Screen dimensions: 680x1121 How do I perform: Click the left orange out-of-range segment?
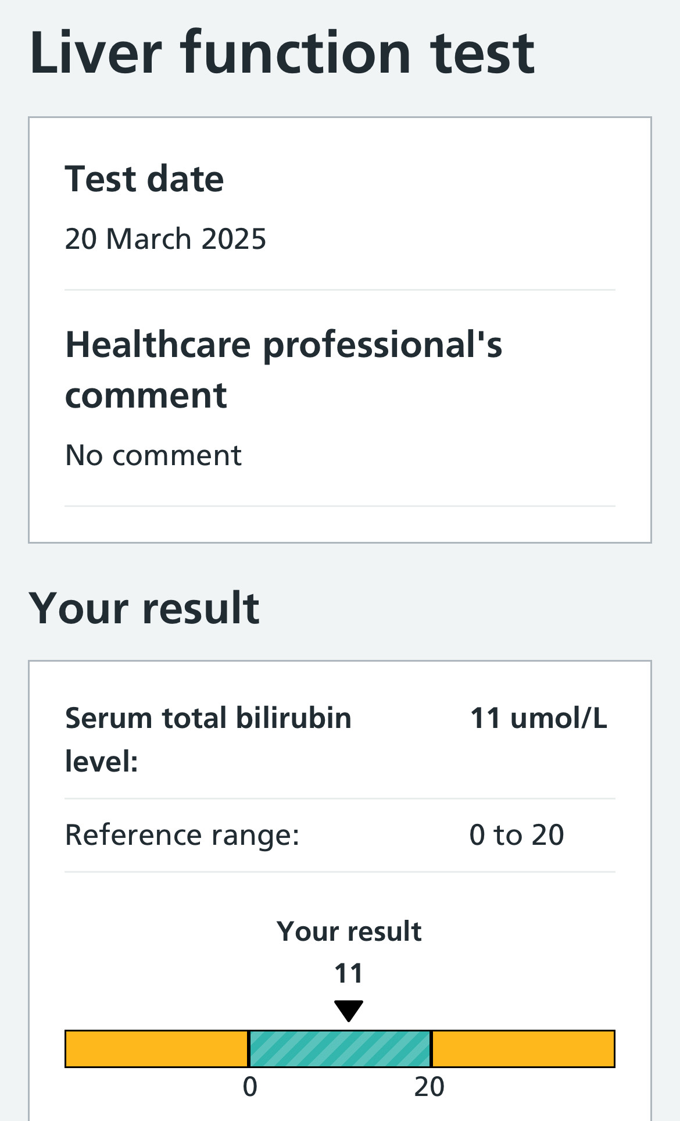[x=156, y=1049]
